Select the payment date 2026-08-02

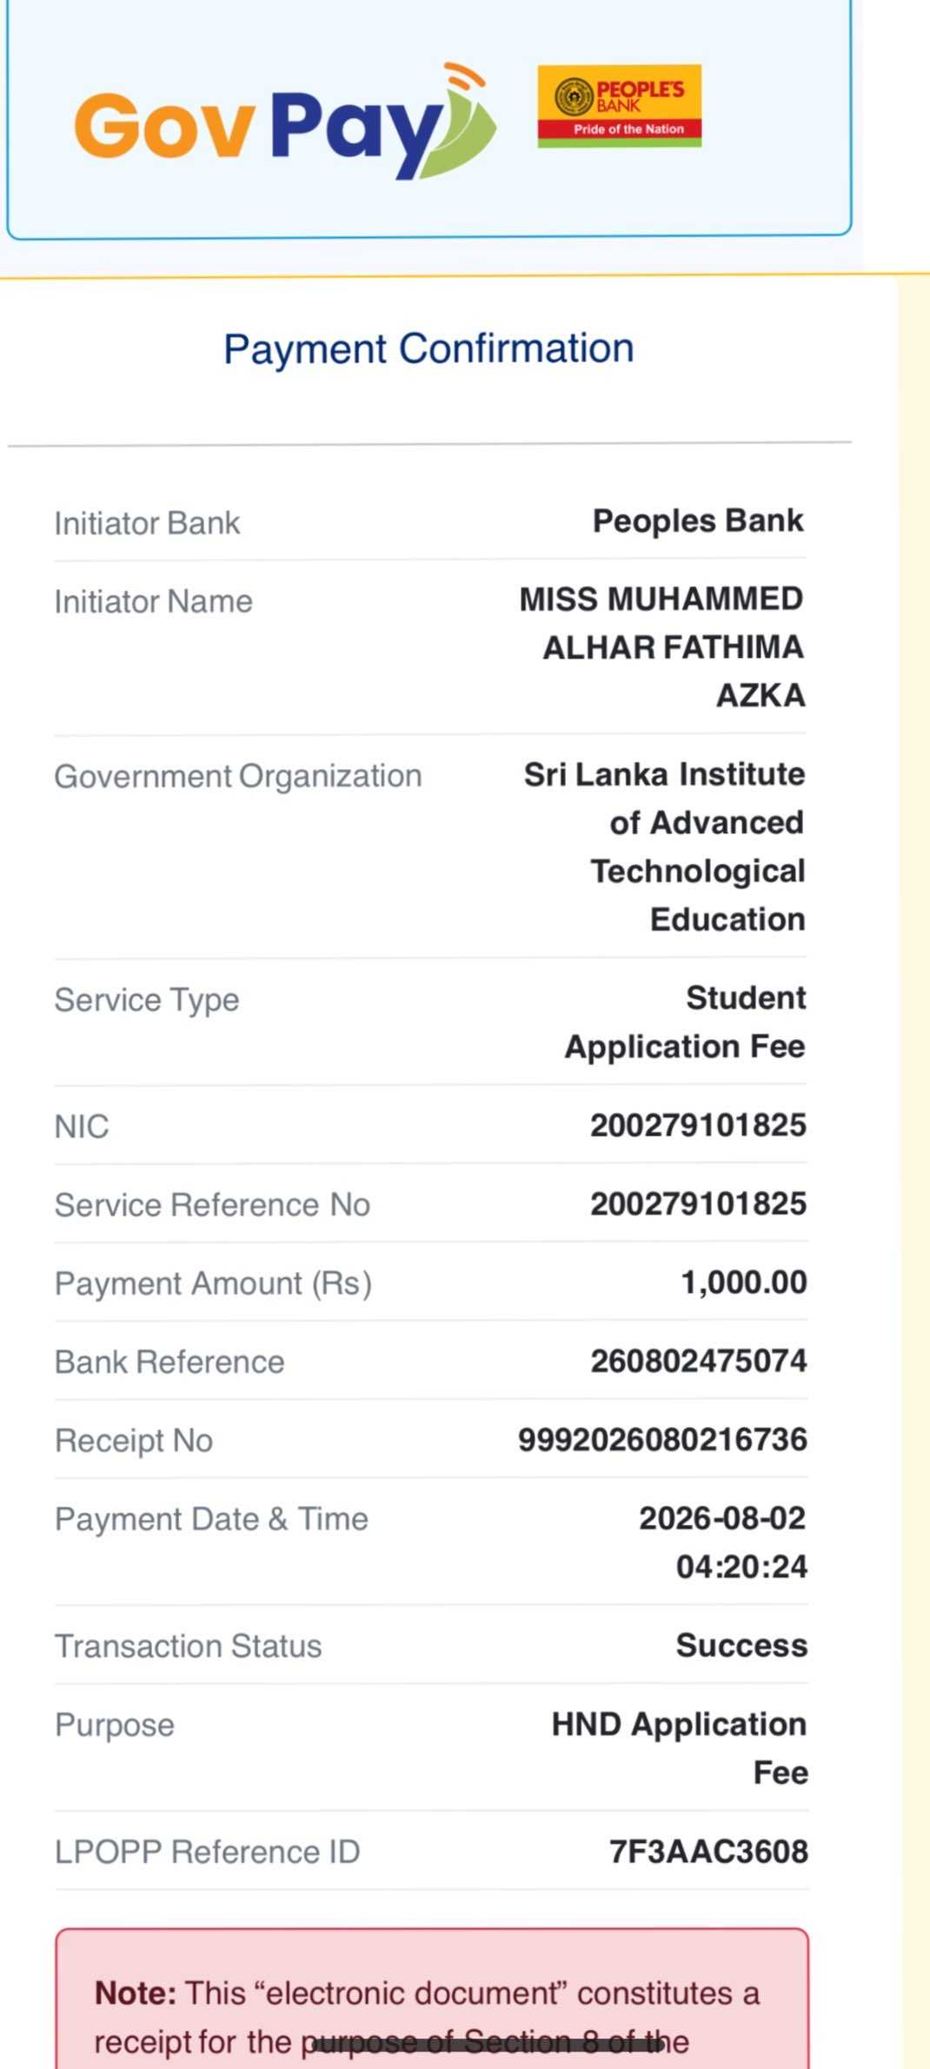pos(723,1518)
